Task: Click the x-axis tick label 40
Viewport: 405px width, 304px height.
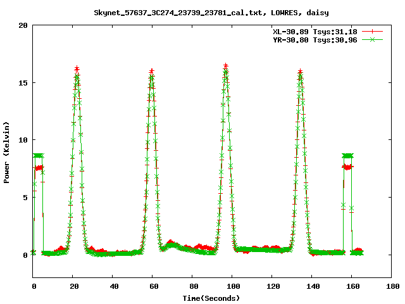Action: pyautogui.click(x=114, y=286)
